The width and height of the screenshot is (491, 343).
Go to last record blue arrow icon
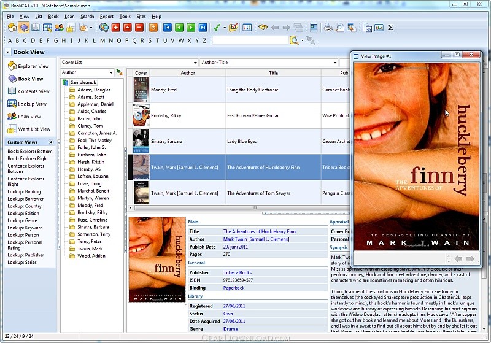(x=203, y=28)
